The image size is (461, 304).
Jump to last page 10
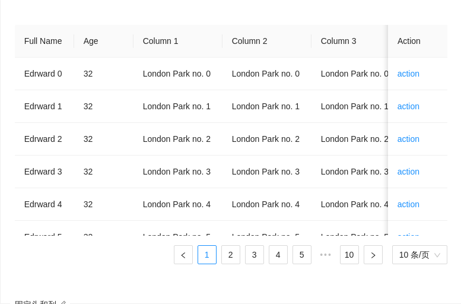coord(349,255)
